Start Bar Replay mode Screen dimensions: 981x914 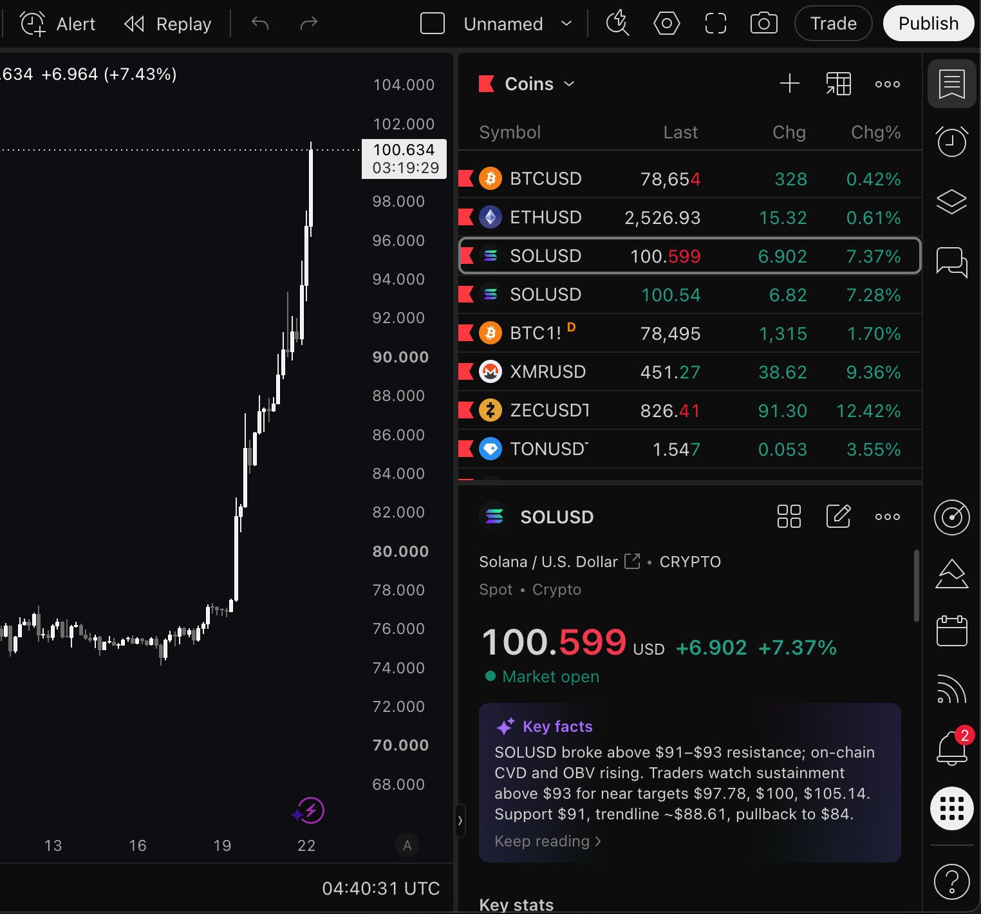[x=168, y=24]
